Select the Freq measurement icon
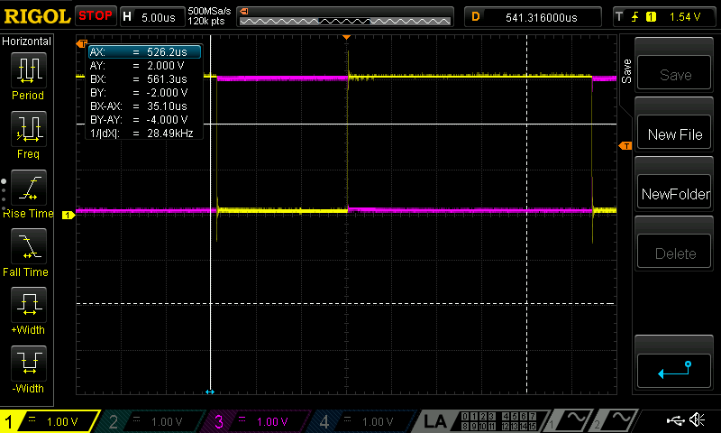Screen dimensions: 721x433 pyautogui.click(x=29, y=129)
